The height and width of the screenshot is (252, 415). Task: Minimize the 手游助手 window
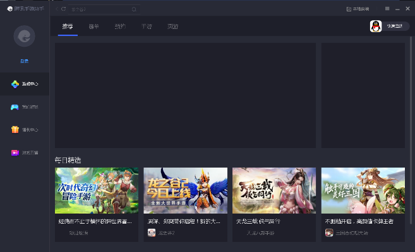point(397,9)
